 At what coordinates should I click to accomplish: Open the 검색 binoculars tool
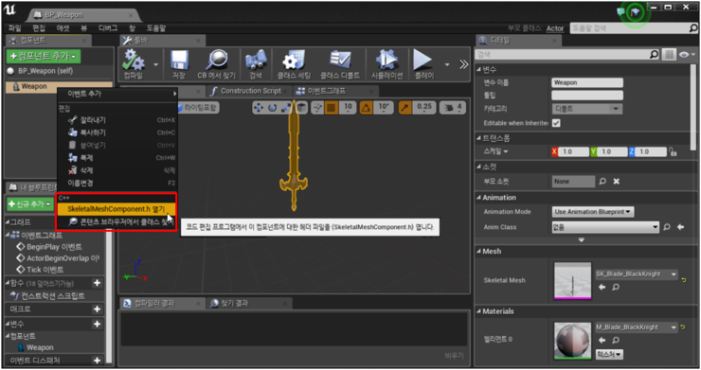(256, 64)
